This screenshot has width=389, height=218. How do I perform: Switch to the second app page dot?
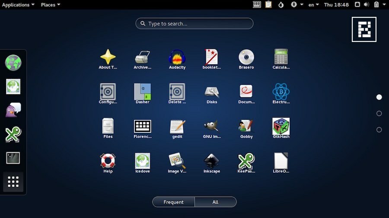(379, 113)
